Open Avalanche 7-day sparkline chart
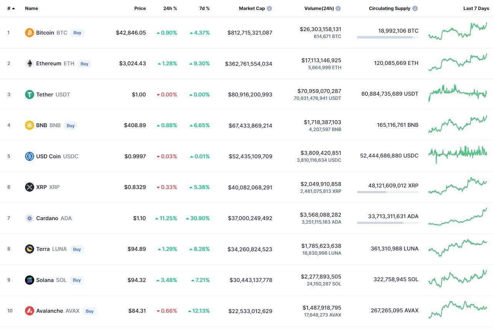493x330 pixels. 458,310
